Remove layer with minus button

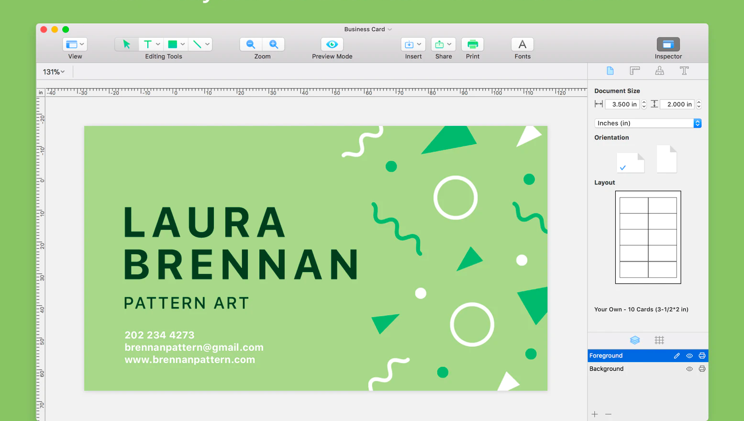pos(608,414)
